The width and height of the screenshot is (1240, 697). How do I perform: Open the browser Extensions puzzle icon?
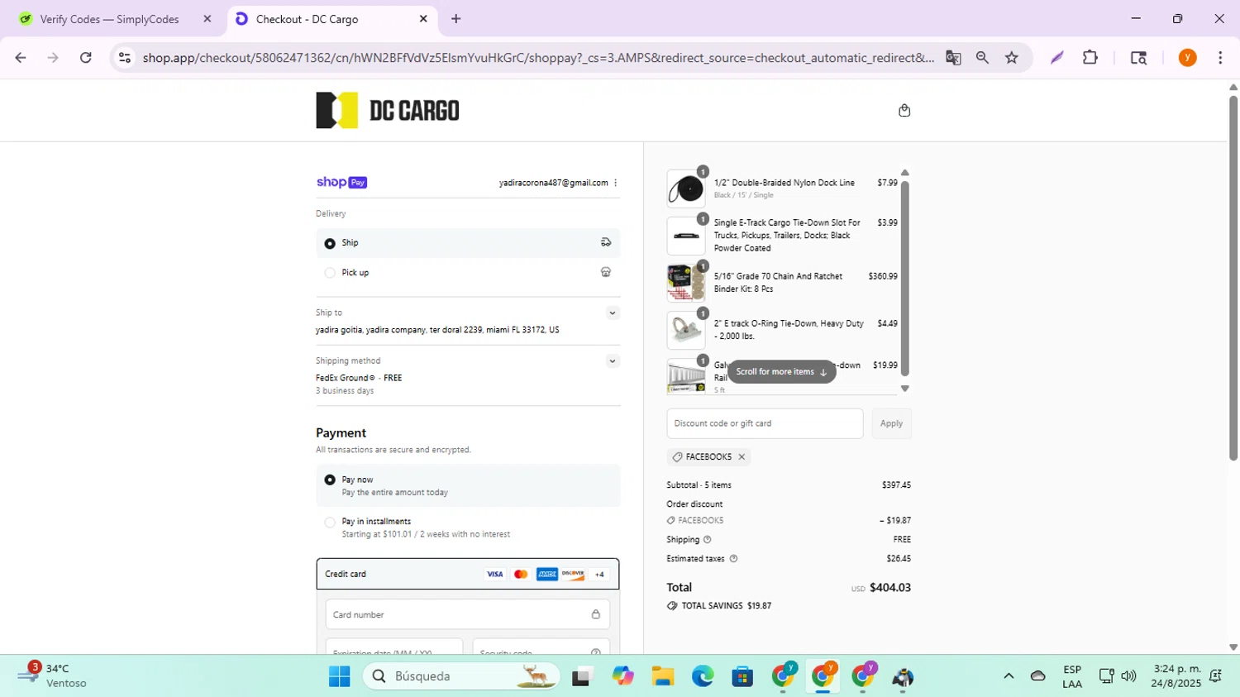pyautogui.click(x=1090, y=58)
